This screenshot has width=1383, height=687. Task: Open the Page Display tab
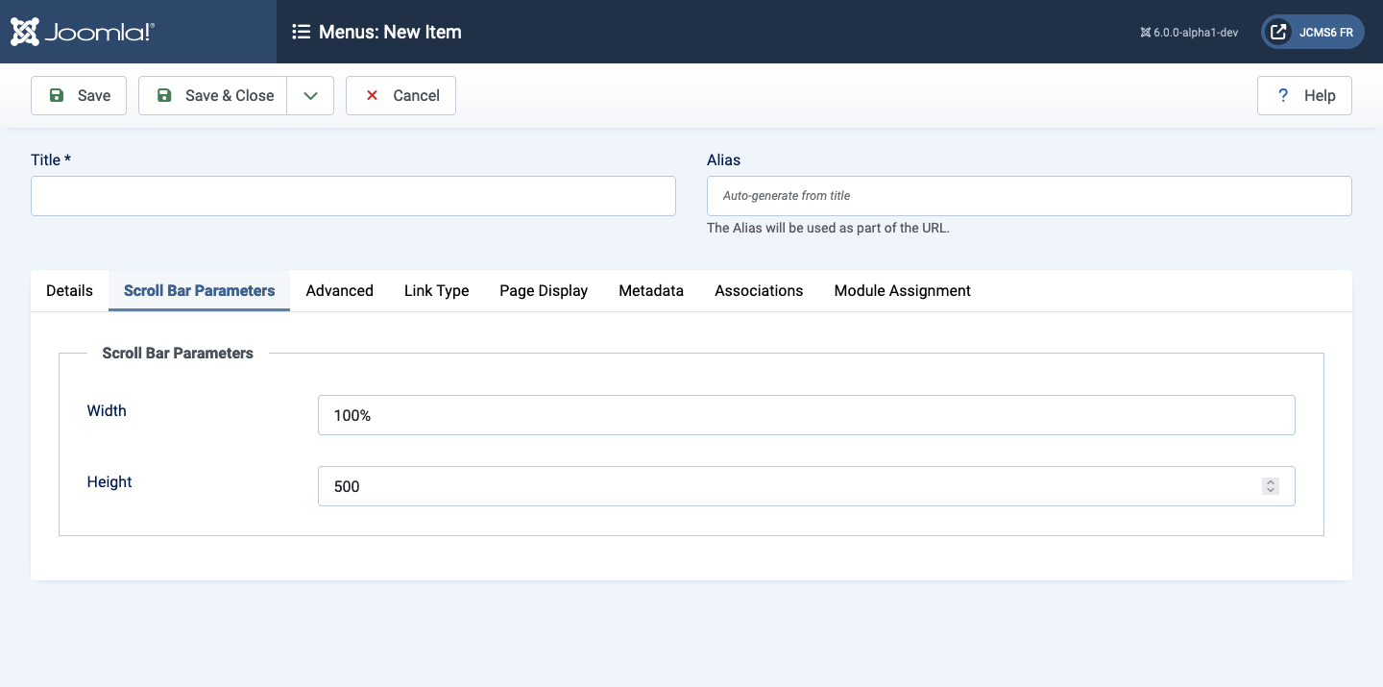(544, 290)
